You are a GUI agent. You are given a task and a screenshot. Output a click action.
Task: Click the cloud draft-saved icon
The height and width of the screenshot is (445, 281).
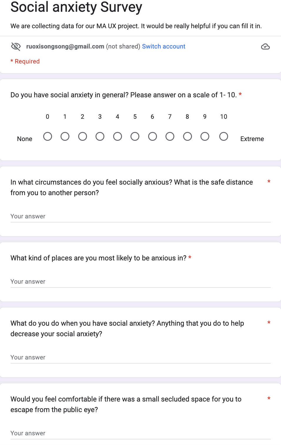[265, 47]
